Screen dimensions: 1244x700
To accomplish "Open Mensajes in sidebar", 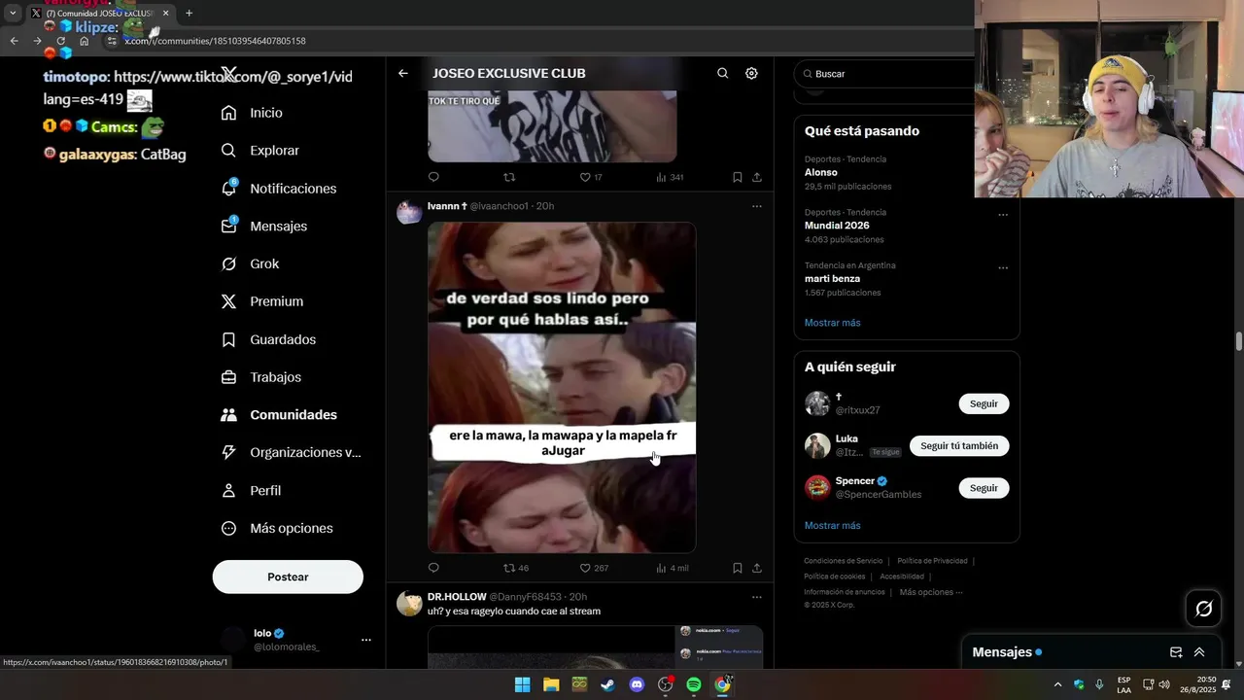I will coord(264,226).
